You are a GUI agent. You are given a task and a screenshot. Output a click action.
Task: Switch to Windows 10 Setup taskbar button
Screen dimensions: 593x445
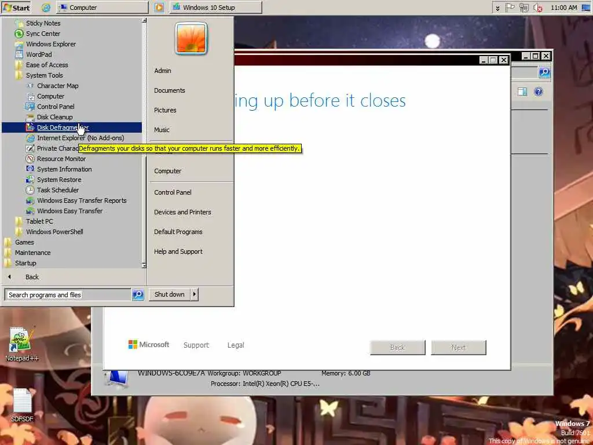215,8
